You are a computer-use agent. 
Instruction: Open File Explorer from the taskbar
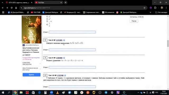[21, 93]
